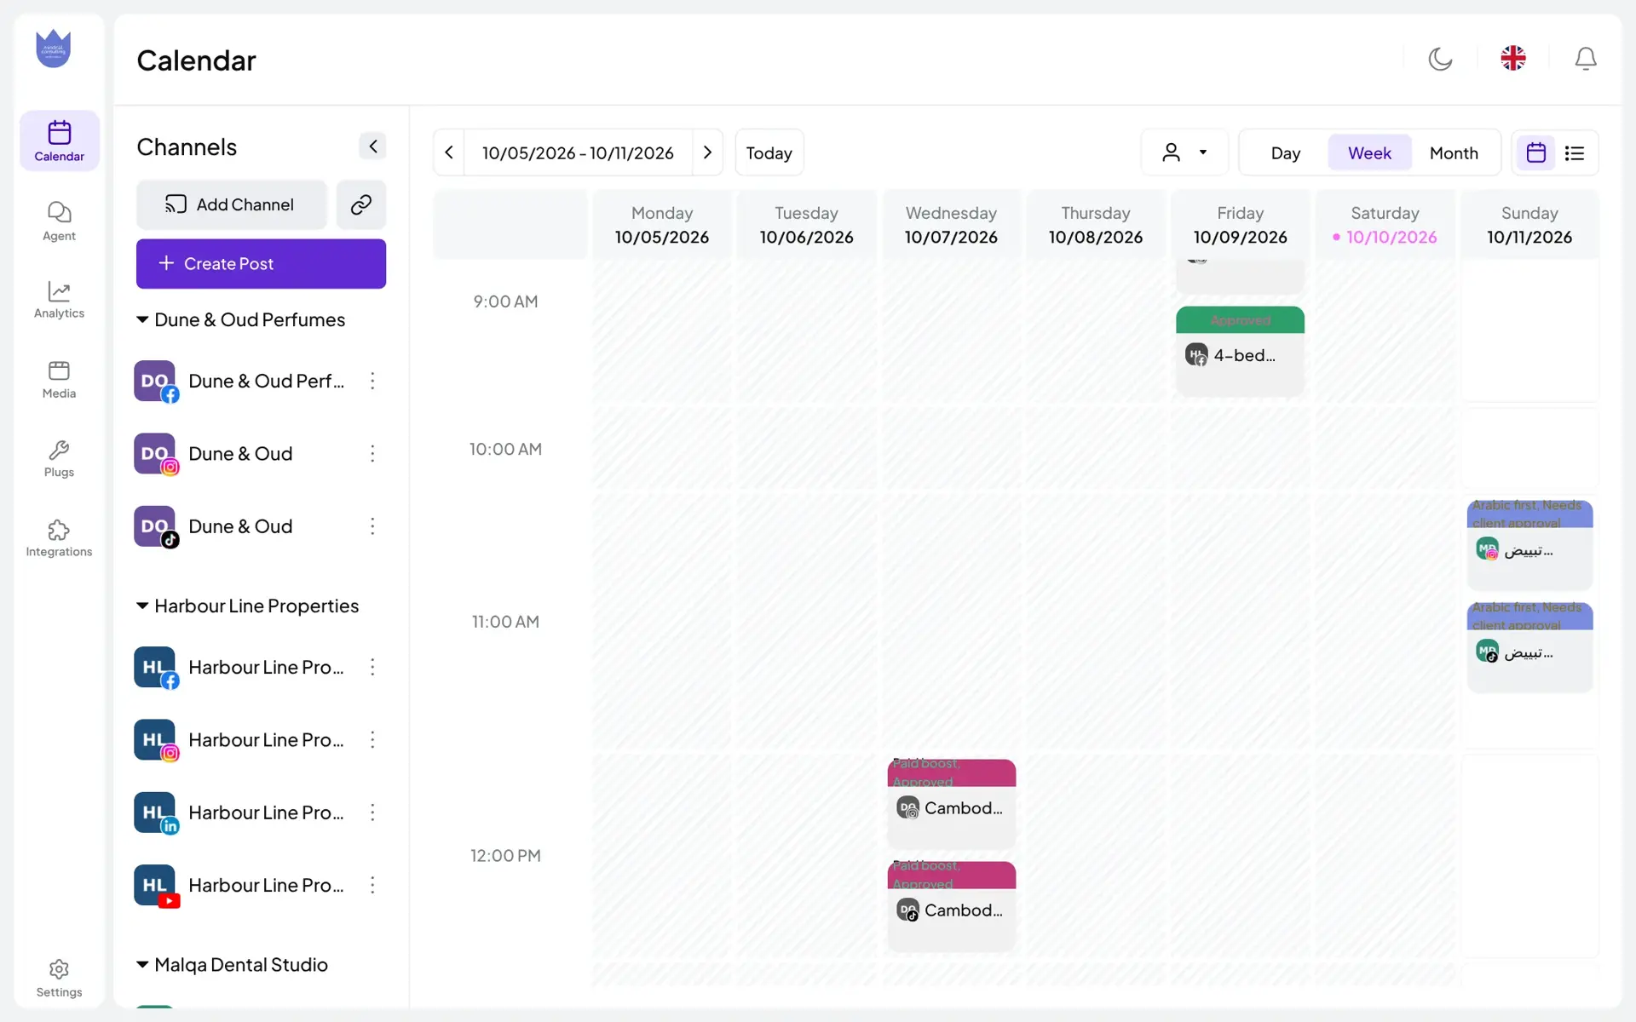Viewport: 1636px width, 1022px height.
Task: Open user filter dropdown
Action: 1184,152
